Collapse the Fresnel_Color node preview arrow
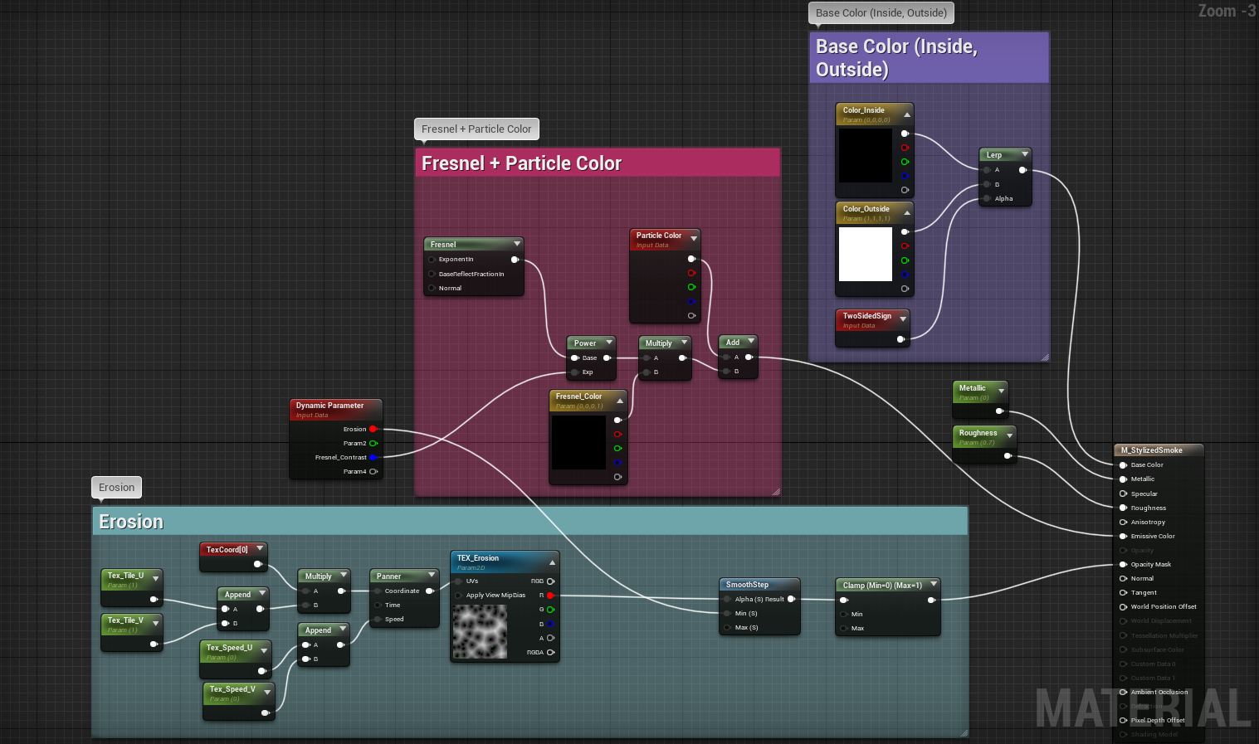 pos(619,401)
